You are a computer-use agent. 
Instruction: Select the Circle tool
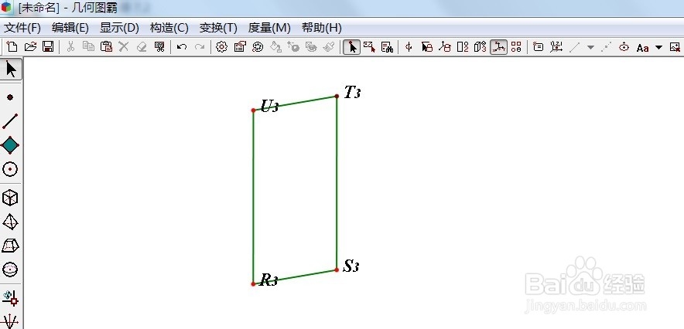coord(10,169)
